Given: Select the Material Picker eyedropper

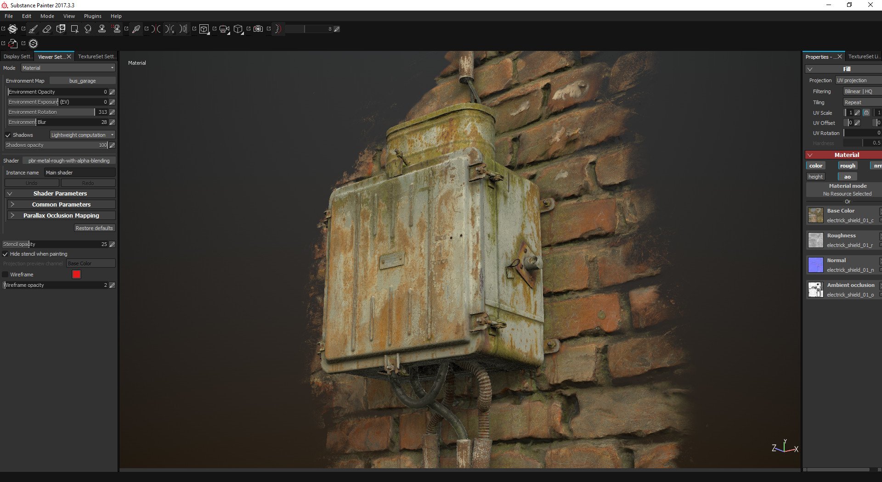Looking at the screenshot, I should [136, 29].
